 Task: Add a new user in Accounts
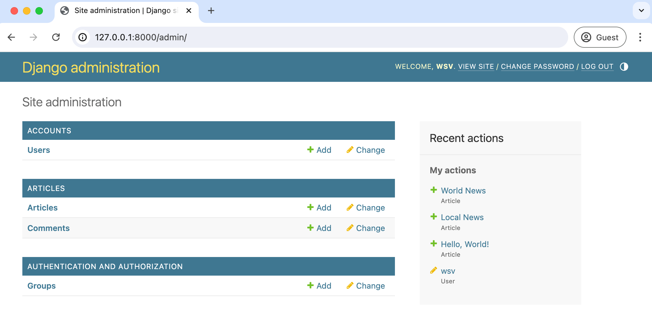tap(319, 150)
